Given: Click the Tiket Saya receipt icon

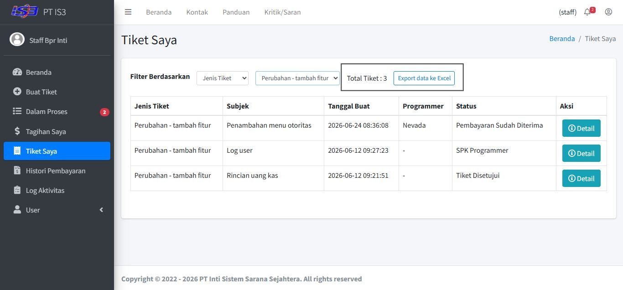Looking at the screenshot, I should pos(17,151).
